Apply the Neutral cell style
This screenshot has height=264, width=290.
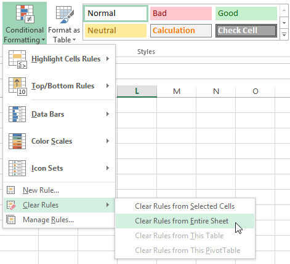click(x=116, y=31)
